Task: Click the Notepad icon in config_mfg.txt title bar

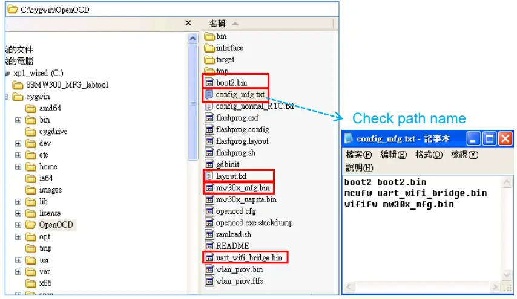Action: (348, 139)
